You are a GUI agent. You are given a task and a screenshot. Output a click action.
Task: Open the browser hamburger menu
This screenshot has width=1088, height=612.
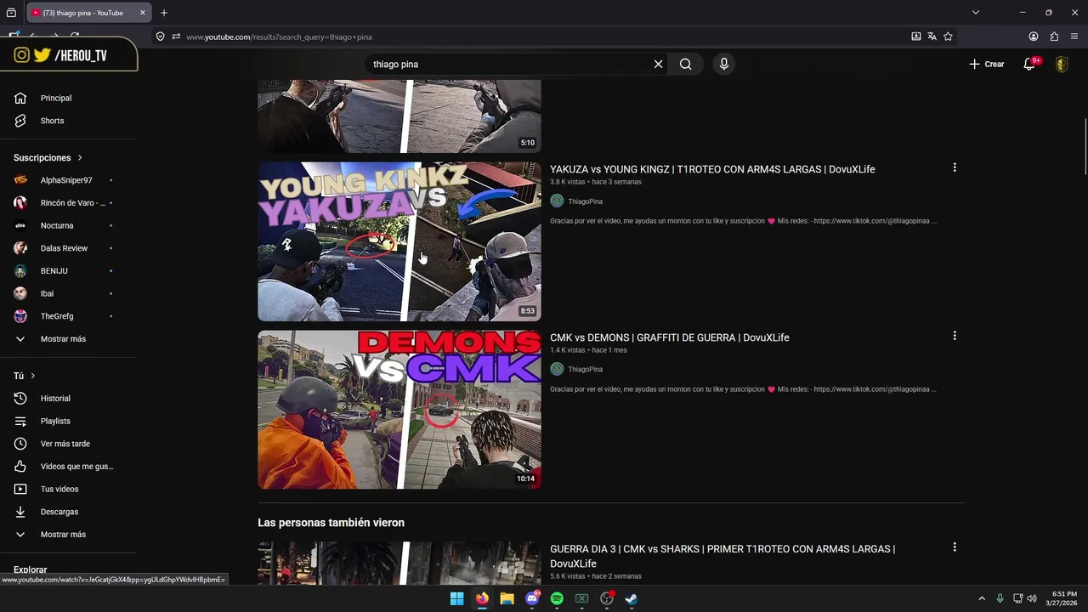click(x=1074, y=37)
